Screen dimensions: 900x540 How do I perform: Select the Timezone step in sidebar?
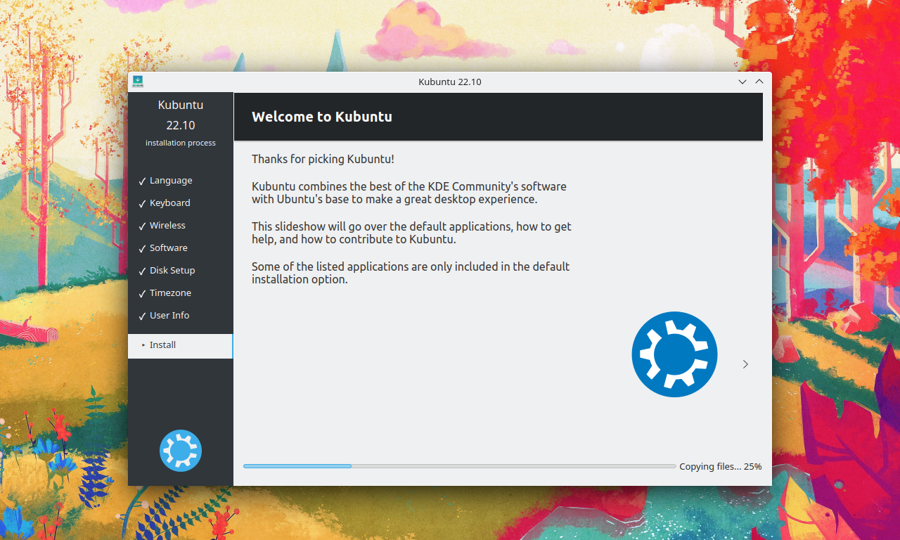(170, 293)
